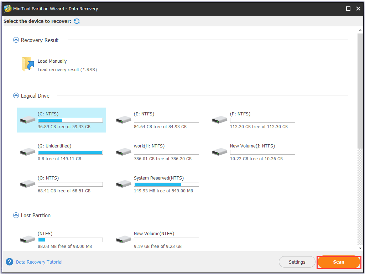Click '9.19 GB free of 9.23 GB' text
The height and width of the screenshot is (275, 365).
tap(158, 247)
